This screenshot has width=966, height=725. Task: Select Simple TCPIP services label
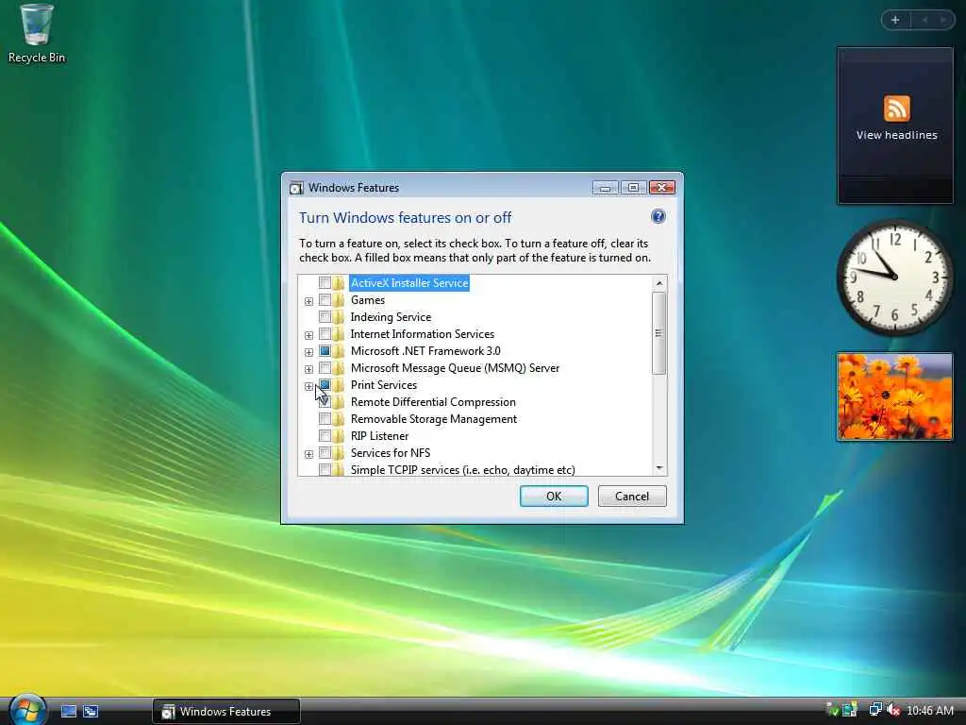pos(462,470)
